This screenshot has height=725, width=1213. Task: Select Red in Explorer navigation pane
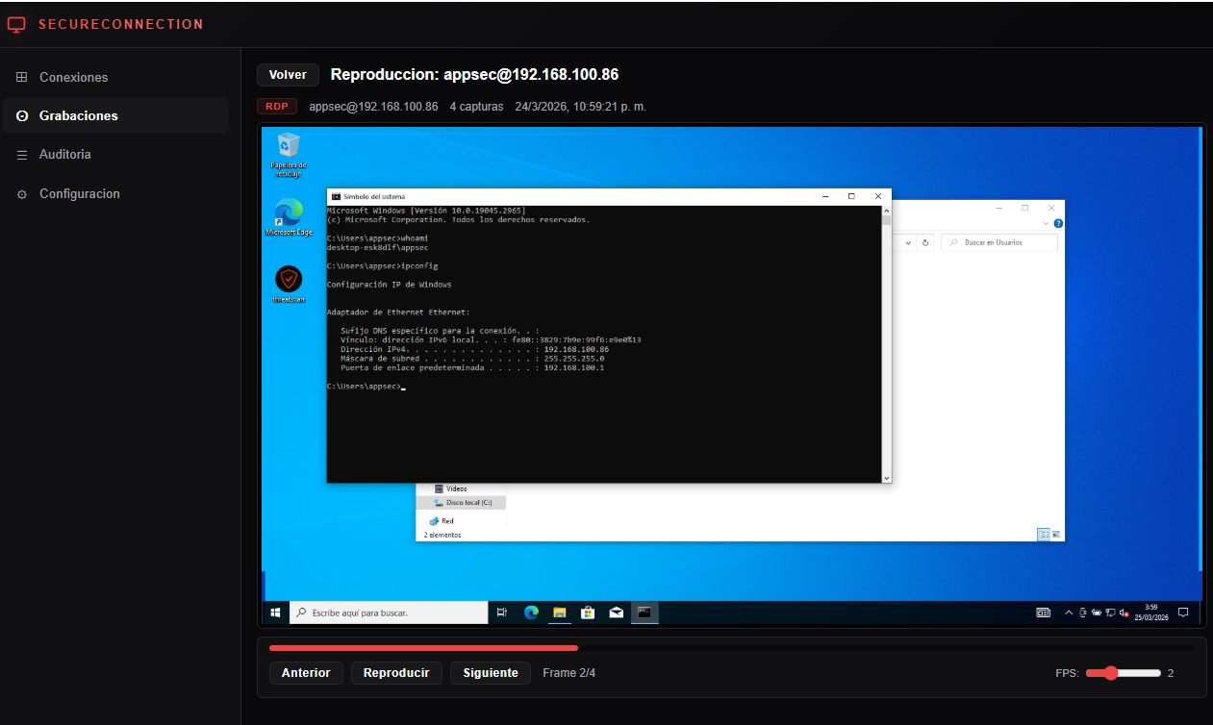[x=442, y=521]
